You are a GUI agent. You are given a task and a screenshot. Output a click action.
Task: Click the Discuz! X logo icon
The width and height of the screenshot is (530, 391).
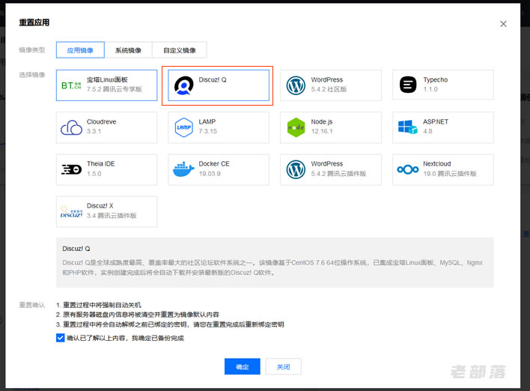(x=71, y=212)
